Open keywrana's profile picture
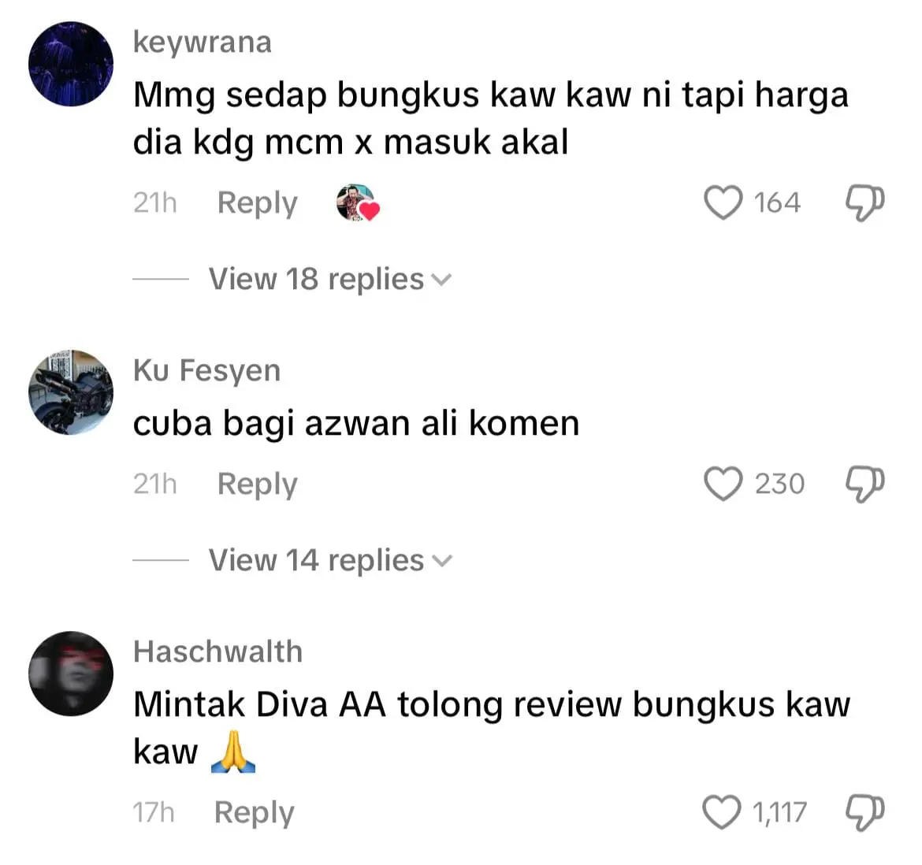This screenshot has width=922, height=865. tap(71, 64)
